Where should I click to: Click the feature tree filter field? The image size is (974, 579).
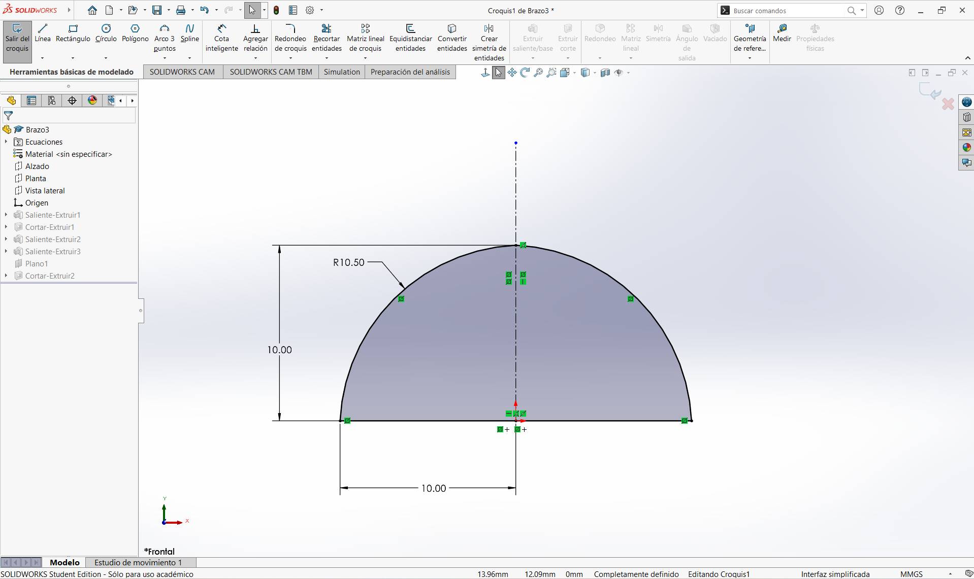(x=69, y=116)
